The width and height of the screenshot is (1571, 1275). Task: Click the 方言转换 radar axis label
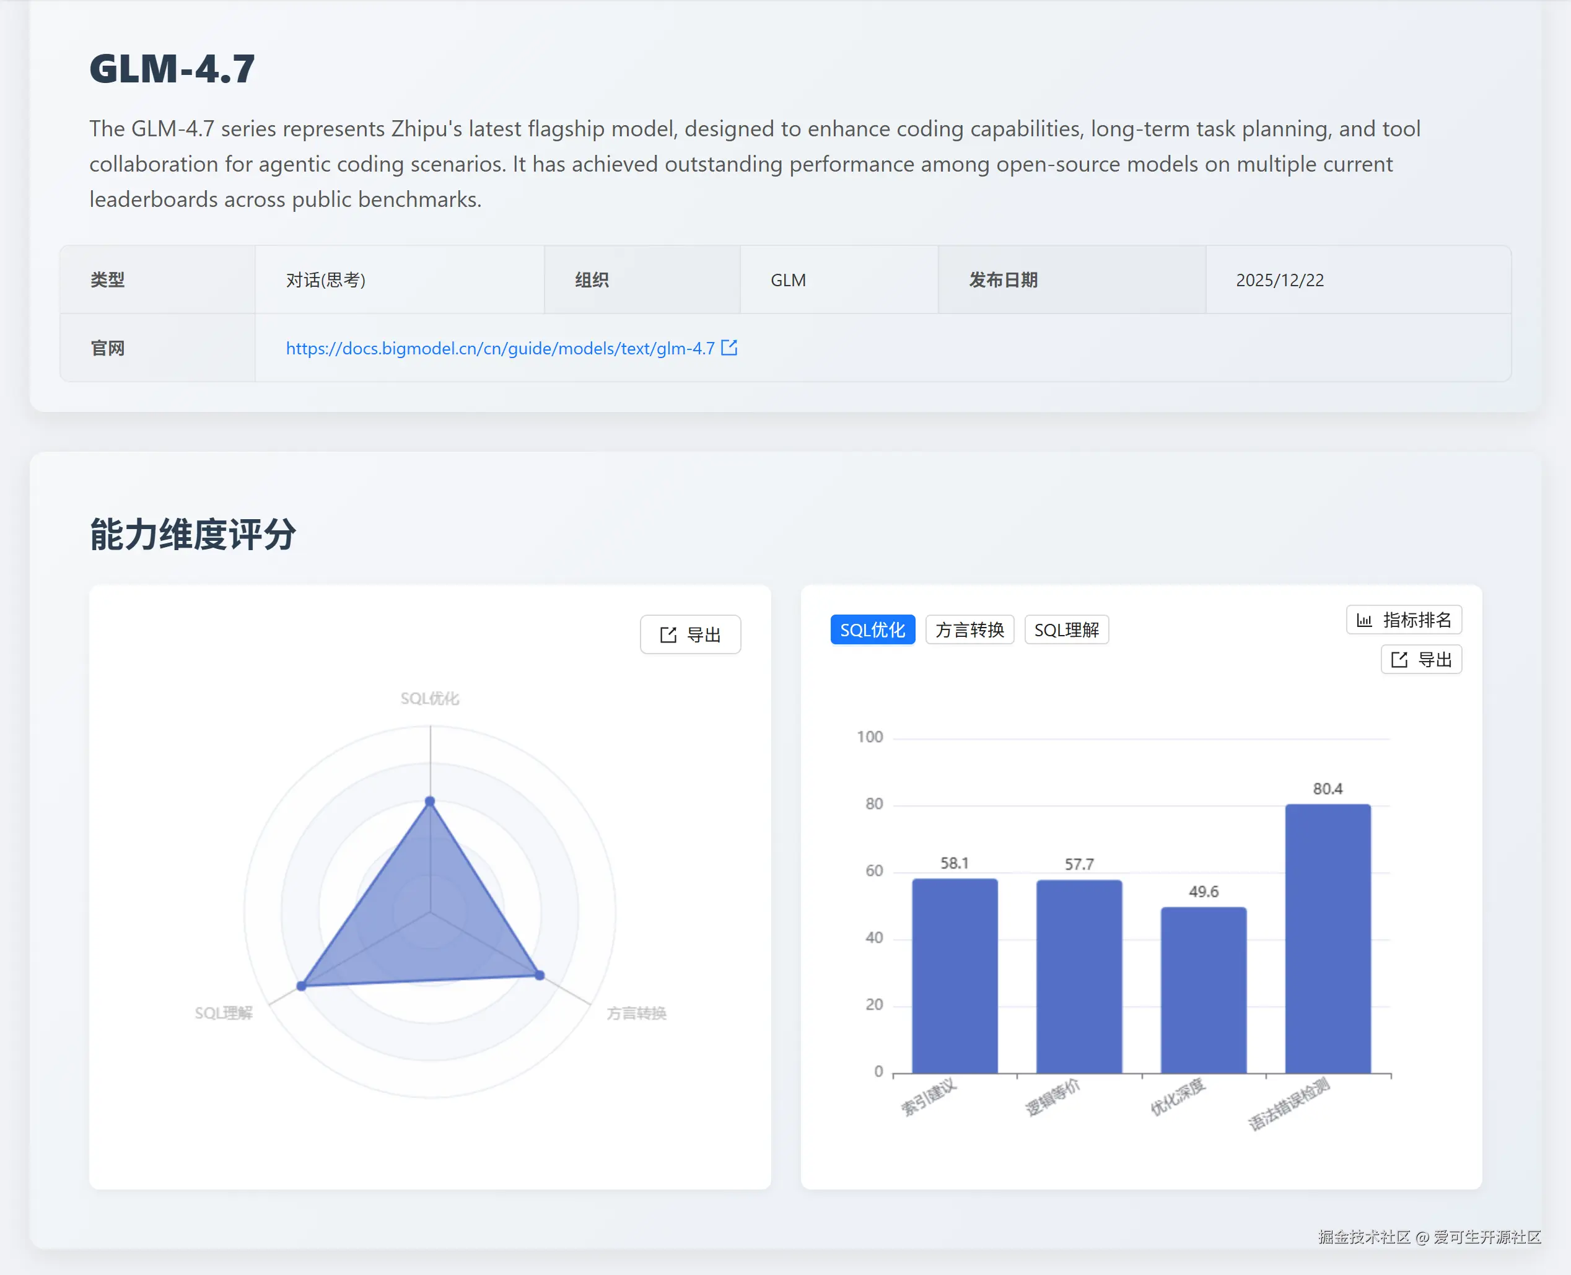point(636,1013)
